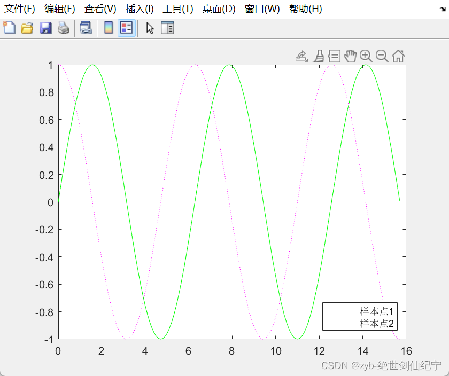
Task: Open the 窗口(W) menu
Action: 262,9
